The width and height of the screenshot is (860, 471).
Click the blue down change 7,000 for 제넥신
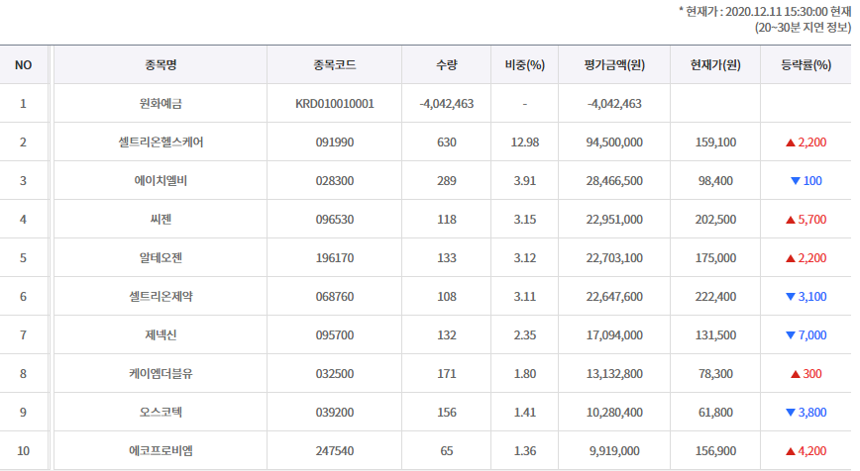pos(806,335)
